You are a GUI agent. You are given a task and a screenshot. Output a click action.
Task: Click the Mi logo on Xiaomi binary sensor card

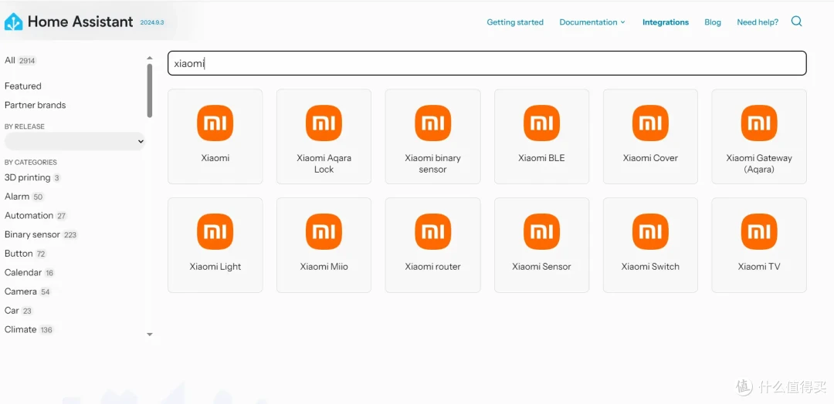pos(433,123)
